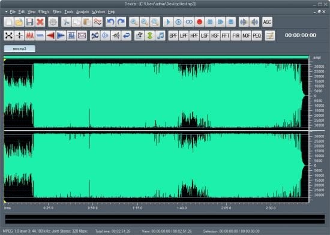Click the music note icon
This screenshot has width=330, height=235.
[x=160, y=35]
